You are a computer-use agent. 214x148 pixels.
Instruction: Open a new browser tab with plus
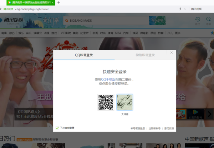59,2
